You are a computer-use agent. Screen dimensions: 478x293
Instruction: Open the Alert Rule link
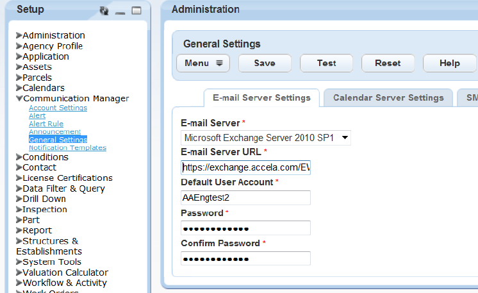pos(46,124)
